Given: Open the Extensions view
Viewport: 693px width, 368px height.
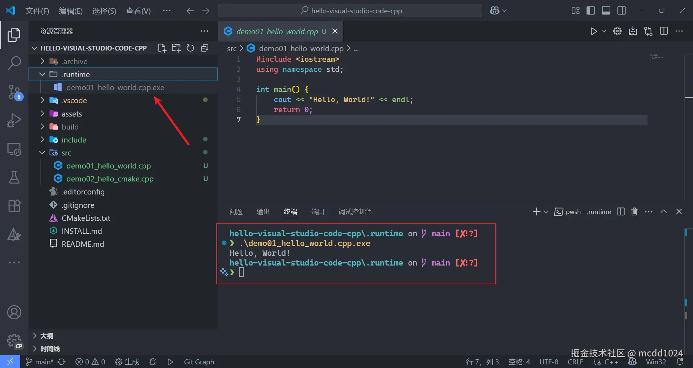Looking at the screenshot, I should pos(14,206).
